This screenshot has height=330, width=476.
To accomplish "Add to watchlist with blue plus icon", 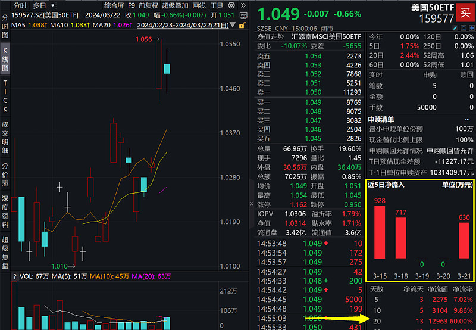I will [472, 28].
